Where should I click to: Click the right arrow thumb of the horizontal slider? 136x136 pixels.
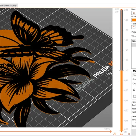111,132
